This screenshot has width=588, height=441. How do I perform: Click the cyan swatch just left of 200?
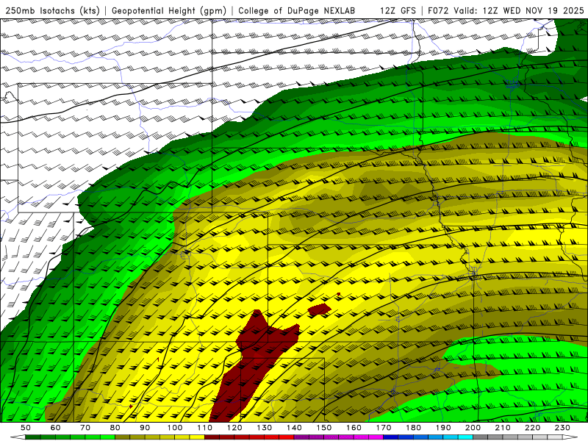(x=465, y=437)
